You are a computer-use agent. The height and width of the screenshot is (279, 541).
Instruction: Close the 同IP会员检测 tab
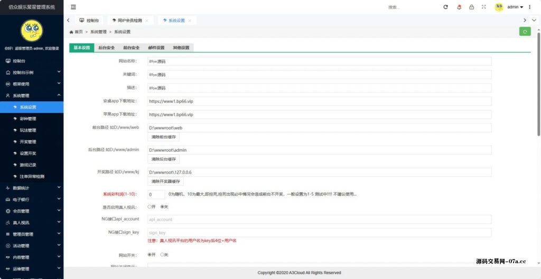tap(147, 21)
